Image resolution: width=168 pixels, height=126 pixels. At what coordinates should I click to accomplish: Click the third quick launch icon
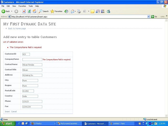pyautogui.click(x=27, y=124)
